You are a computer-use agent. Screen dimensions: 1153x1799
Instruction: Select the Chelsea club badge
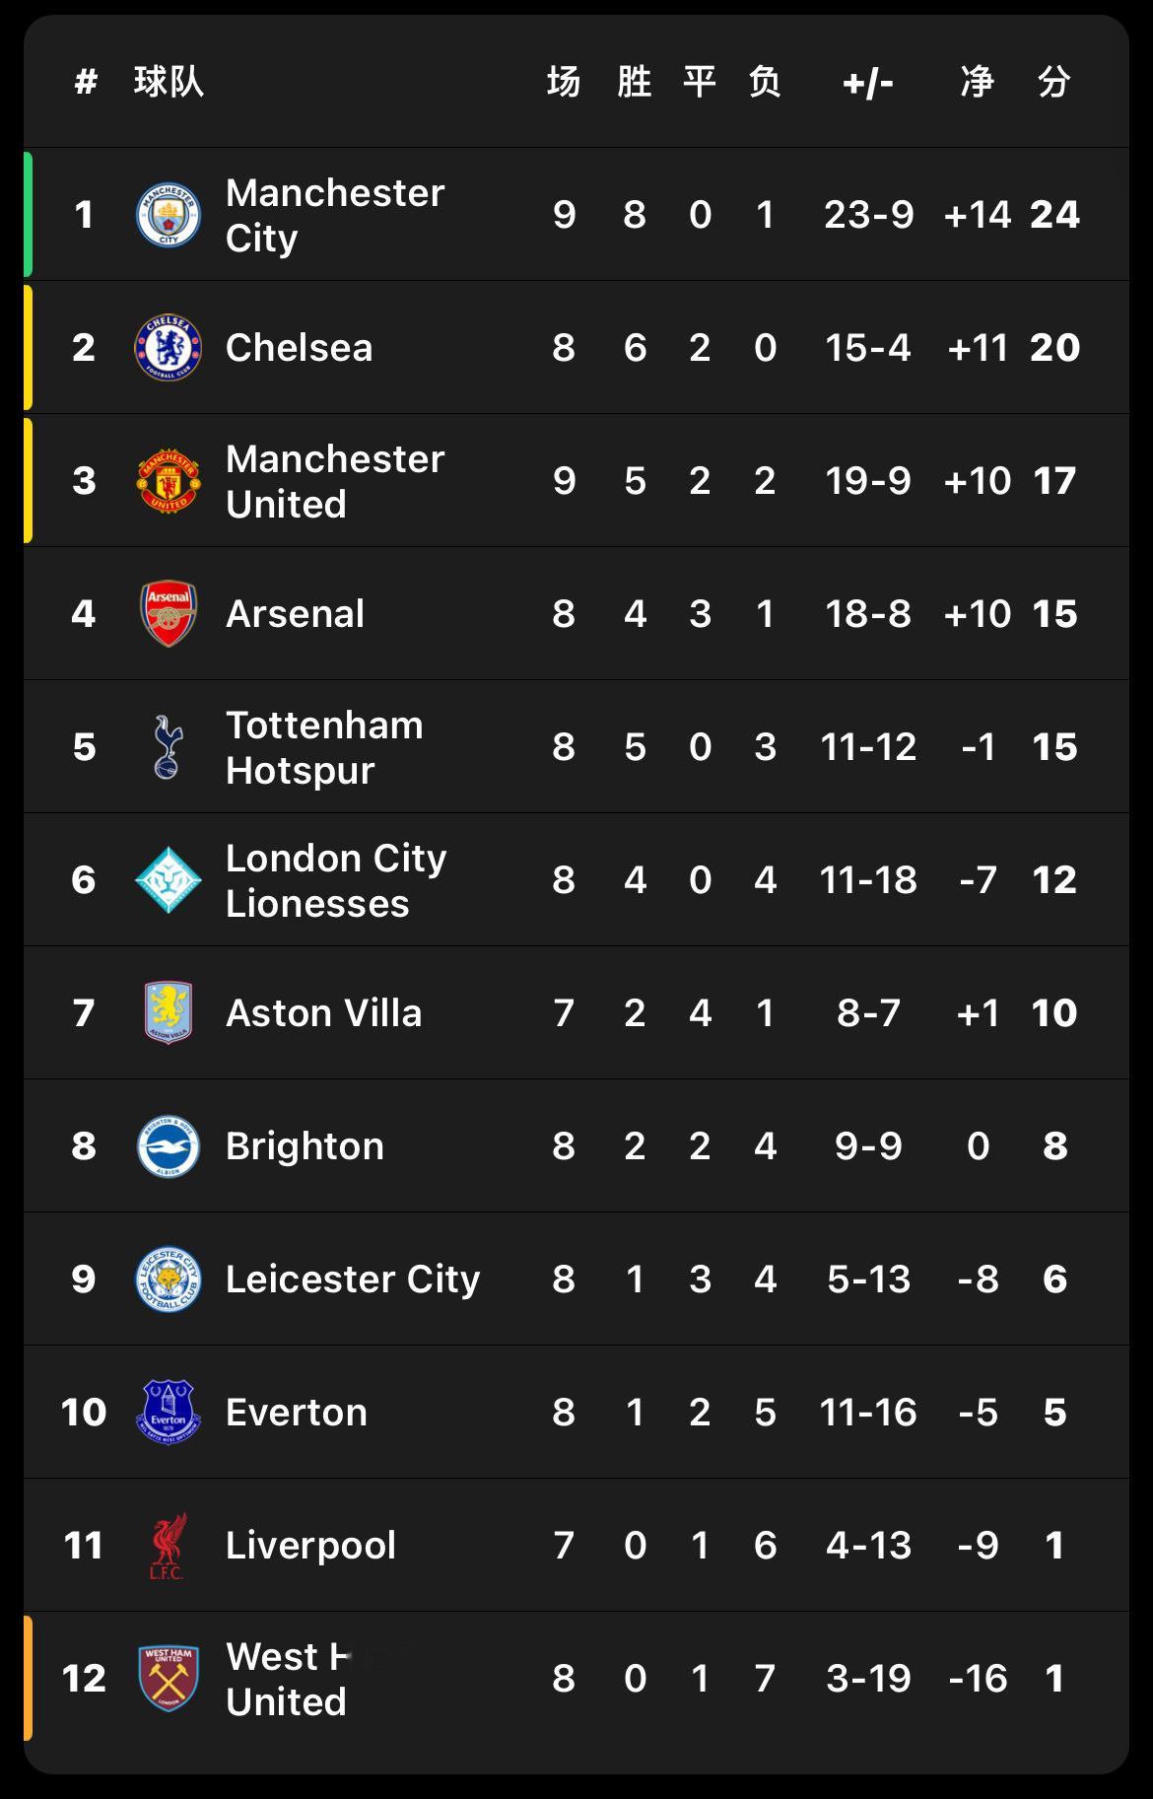coord(169,347)
